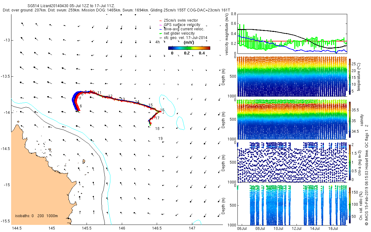The image size is (371, 232).
Task: Click the velocity (m/s) colorbar in the map legend
Action: click(x=189, y=48)
